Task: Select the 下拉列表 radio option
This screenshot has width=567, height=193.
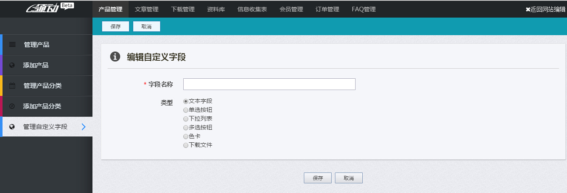Action: click(x=186, y=119)
